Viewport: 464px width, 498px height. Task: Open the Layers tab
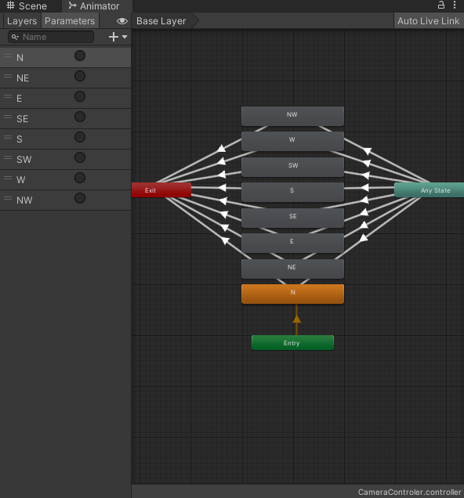point(22,21)
